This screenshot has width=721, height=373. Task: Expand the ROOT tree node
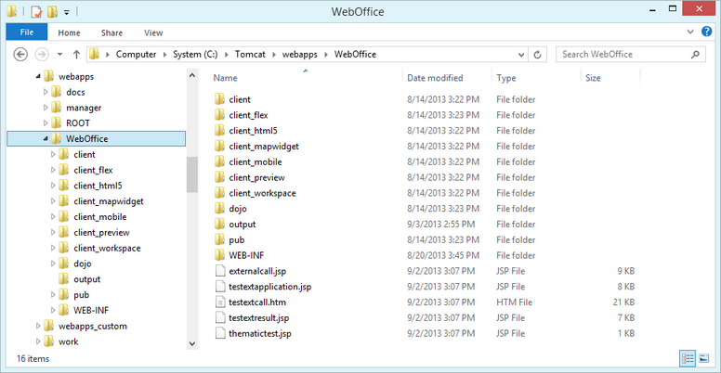(x=45, y=123)
